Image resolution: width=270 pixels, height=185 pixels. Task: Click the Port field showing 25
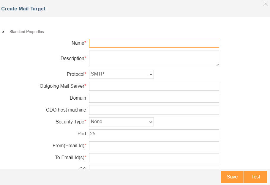[154, 134]
